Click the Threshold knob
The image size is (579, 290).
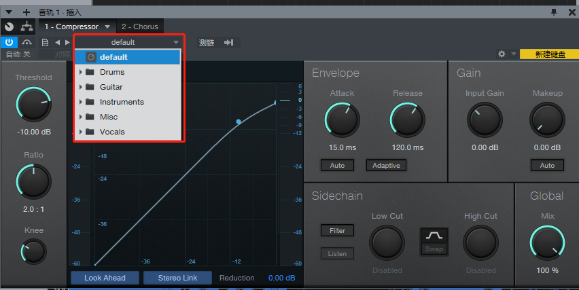tap(33, 105)
